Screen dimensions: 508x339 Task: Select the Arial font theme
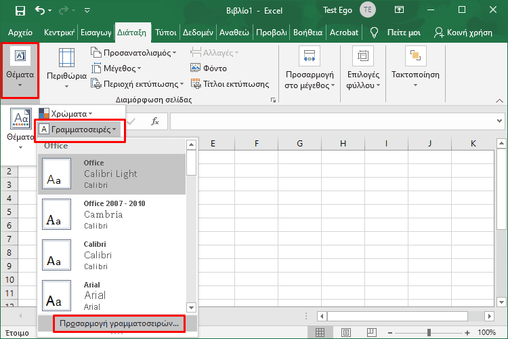[112, 295]
